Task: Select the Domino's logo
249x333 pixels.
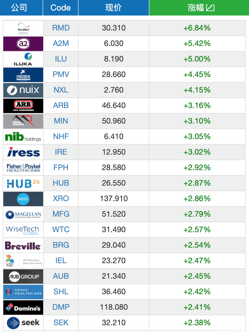Action: coord(23,307)
